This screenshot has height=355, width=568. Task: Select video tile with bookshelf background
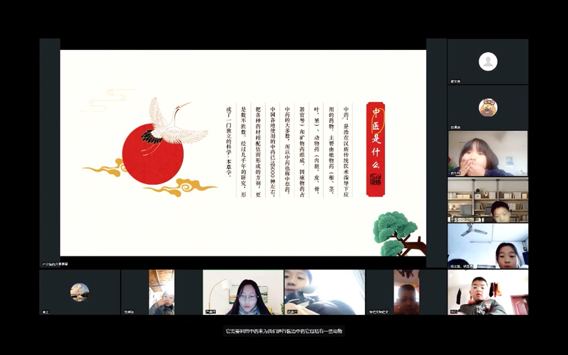488,199
